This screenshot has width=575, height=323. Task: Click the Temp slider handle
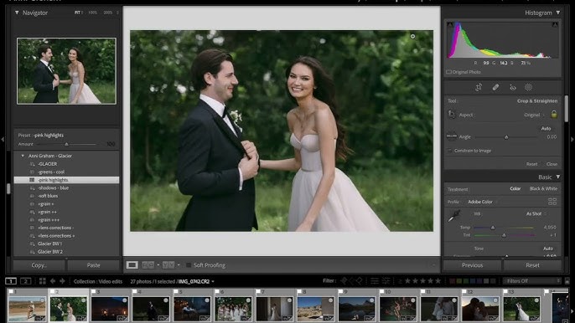point(493,228)
